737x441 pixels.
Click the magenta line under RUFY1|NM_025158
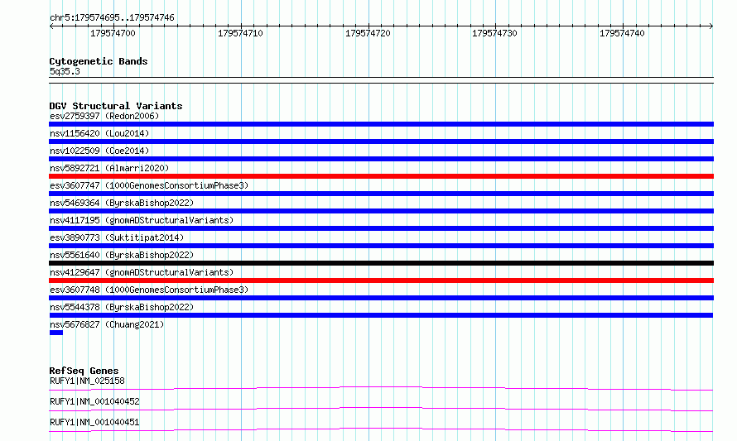click(381, 388)
